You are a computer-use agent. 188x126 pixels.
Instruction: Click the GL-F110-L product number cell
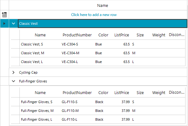click(x=70, y=119)
